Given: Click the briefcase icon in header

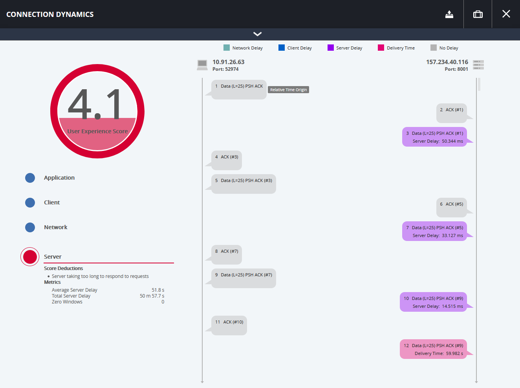Looking at the screenshot, I should (478, 15).
